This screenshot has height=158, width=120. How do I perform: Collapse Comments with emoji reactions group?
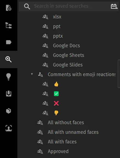pyautogui.click(x=32, y=74)
